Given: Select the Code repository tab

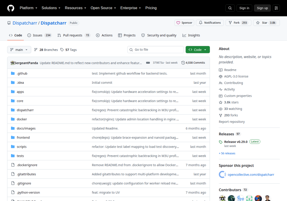Looking at the screenshot, I should coord(16,35).
